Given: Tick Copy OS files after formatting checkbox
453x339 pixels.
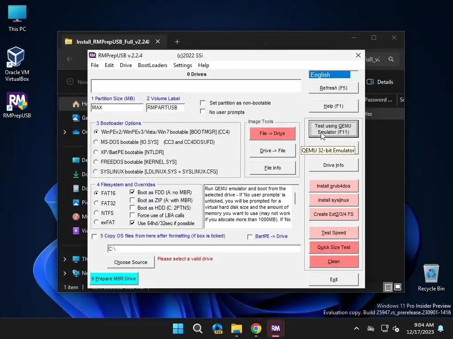Looking at the screenshot, I should pyautogui.click(x=95, y=237).
